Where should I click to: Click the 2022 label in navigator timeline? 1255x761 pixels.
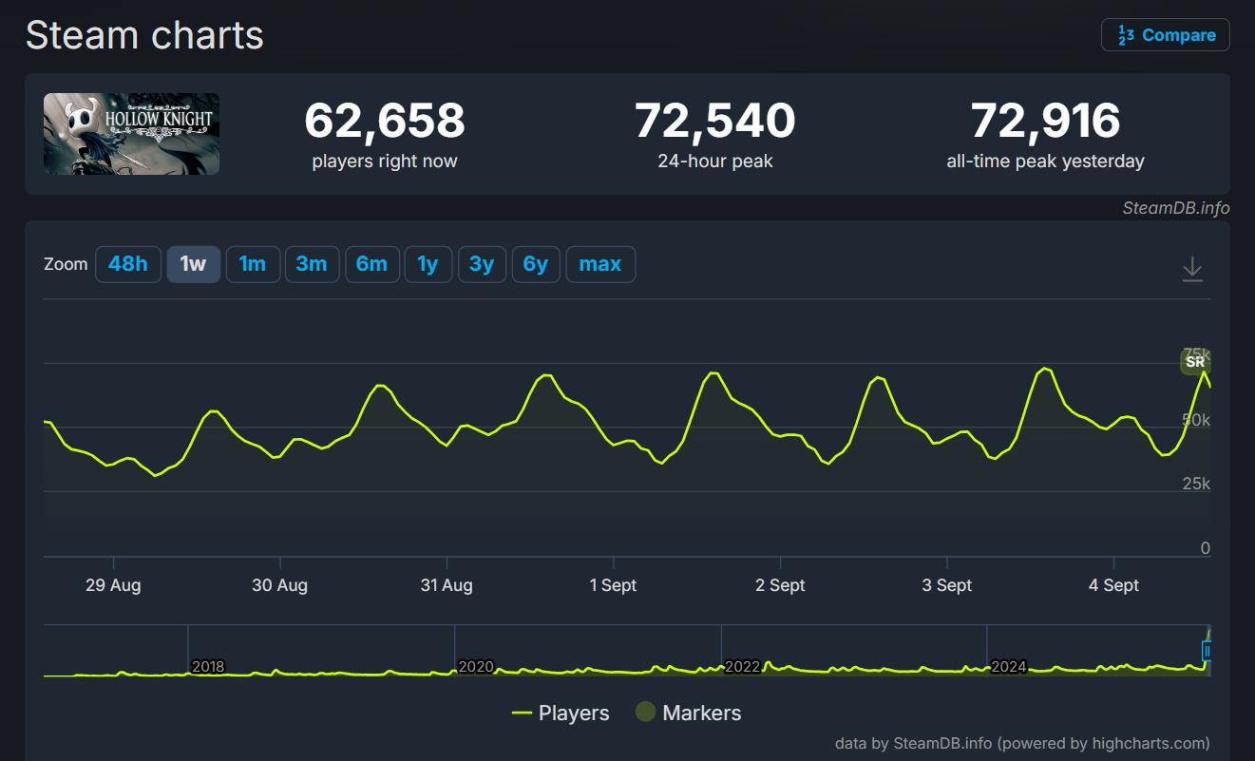coord(742,667)
